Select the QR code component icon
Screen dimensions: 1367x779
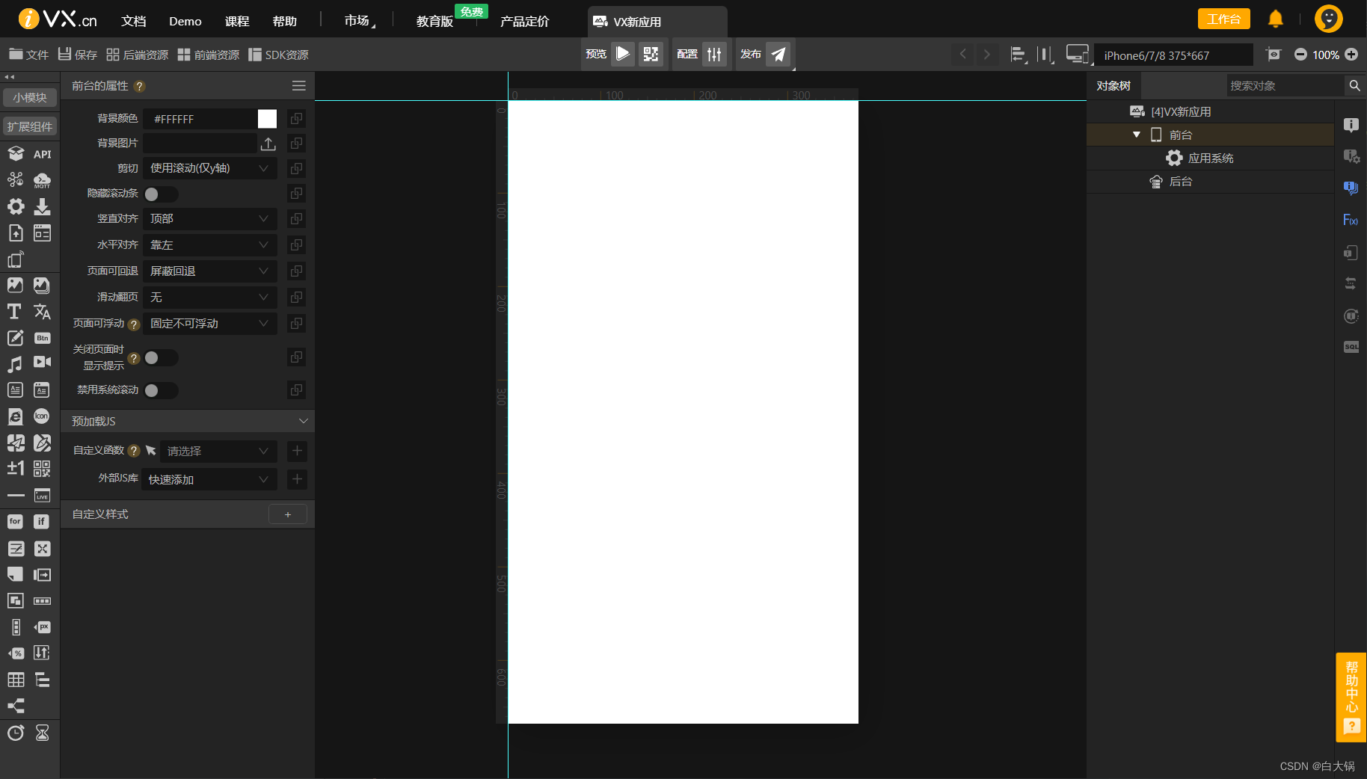coord(42,469)
